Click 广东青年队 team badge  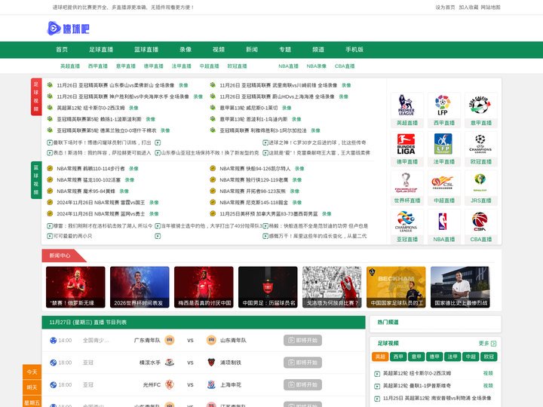coord(170,340)
